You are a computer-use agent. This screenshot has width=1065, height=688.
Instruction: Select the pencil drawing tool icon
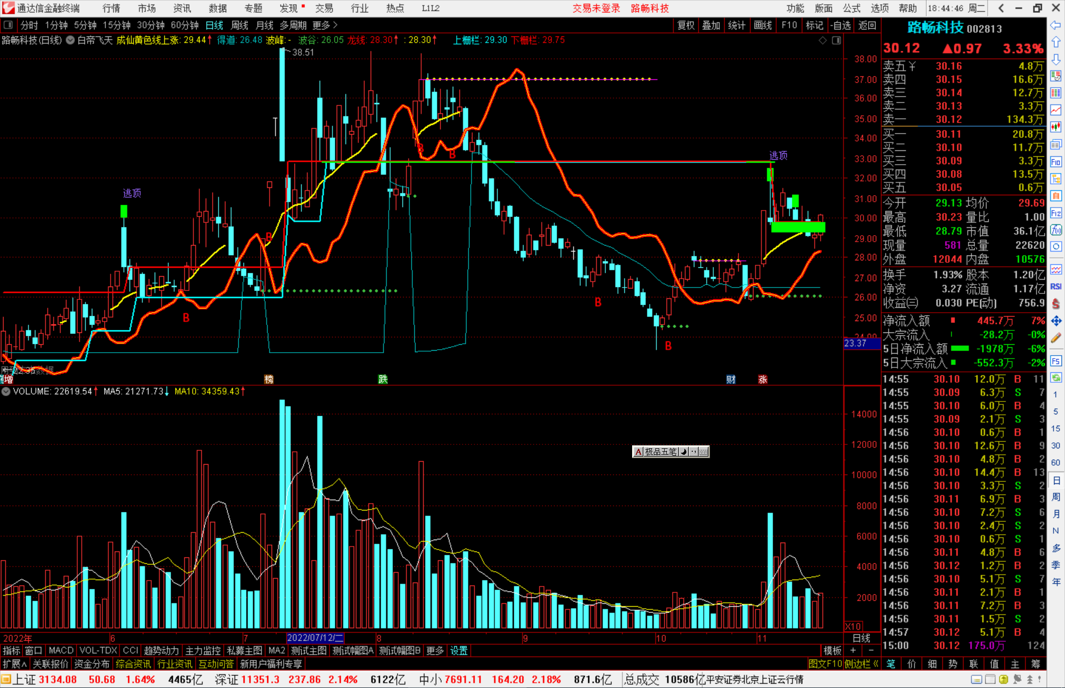click(1056, 338)
